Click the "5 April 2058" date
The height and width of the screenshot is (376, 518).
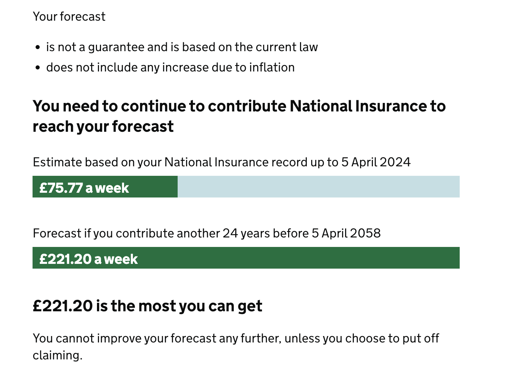(x=346, y=233)
